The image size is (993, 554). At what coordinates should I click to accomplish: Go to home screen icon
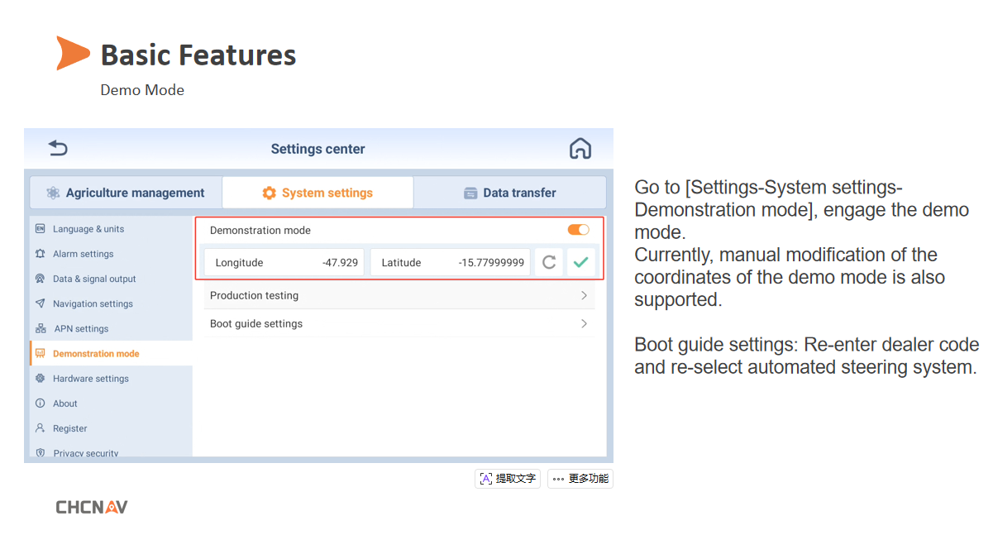(580, 149)
